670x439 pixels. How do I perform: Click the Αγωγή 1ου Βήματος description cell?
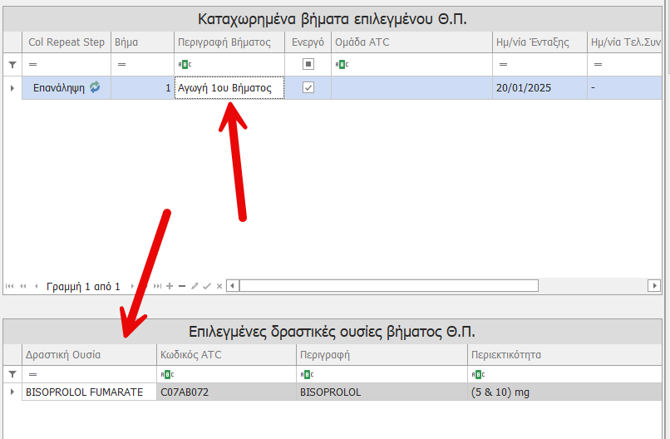click(x=229, y=87)
